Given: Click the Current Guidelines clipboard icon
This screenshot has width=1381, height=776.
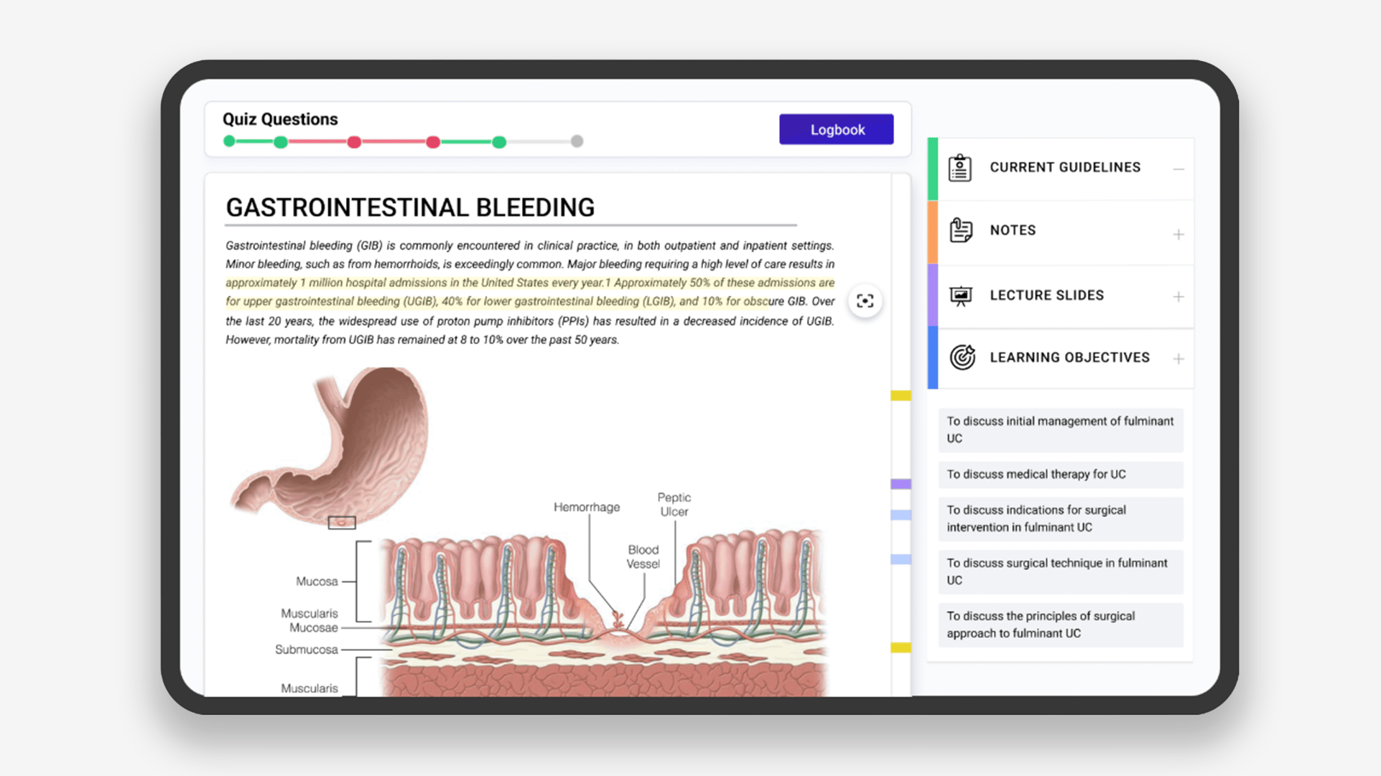Looking at the screenshot, I should point(960,168).
